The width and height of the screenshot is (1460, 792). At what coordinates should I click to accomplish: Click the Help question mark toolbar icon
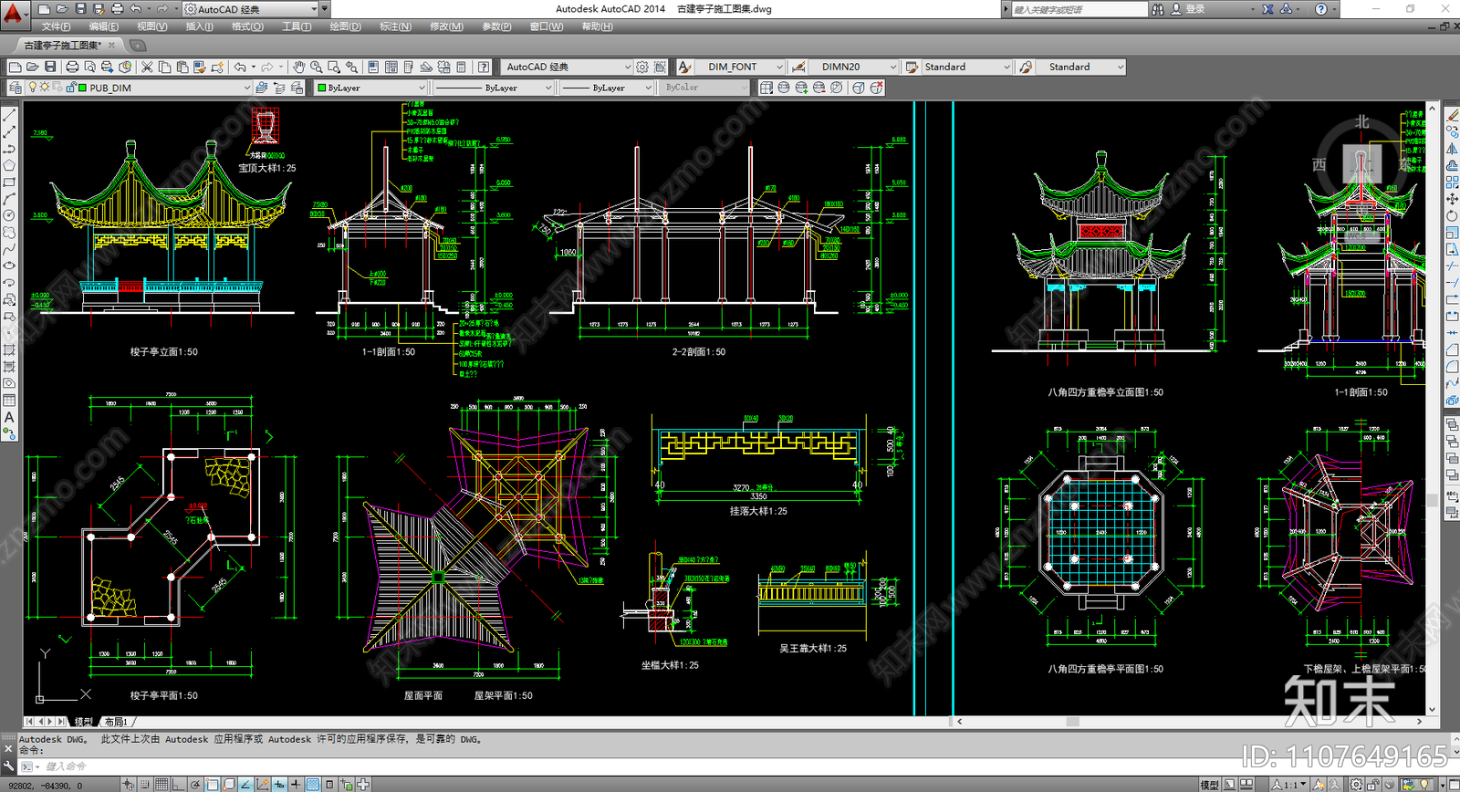point(484,67)
